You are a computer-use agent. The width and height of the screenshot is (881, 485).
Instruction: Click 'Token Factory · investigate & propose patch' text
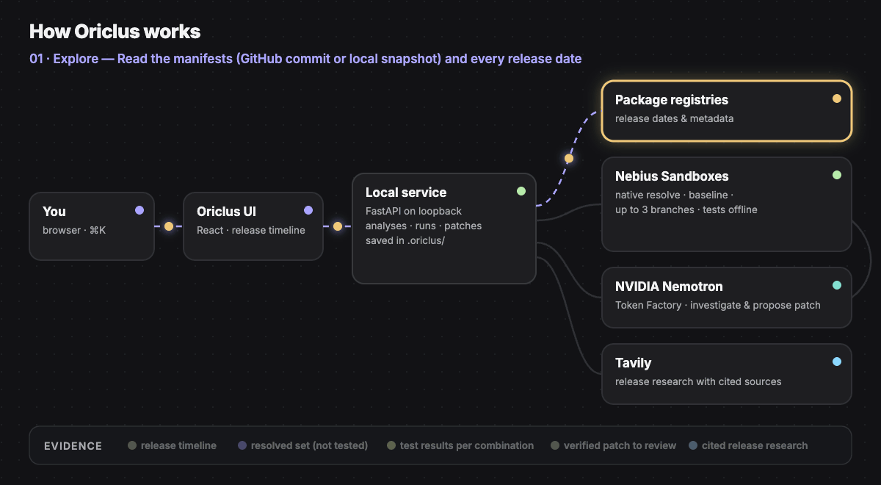click(718, 305)
